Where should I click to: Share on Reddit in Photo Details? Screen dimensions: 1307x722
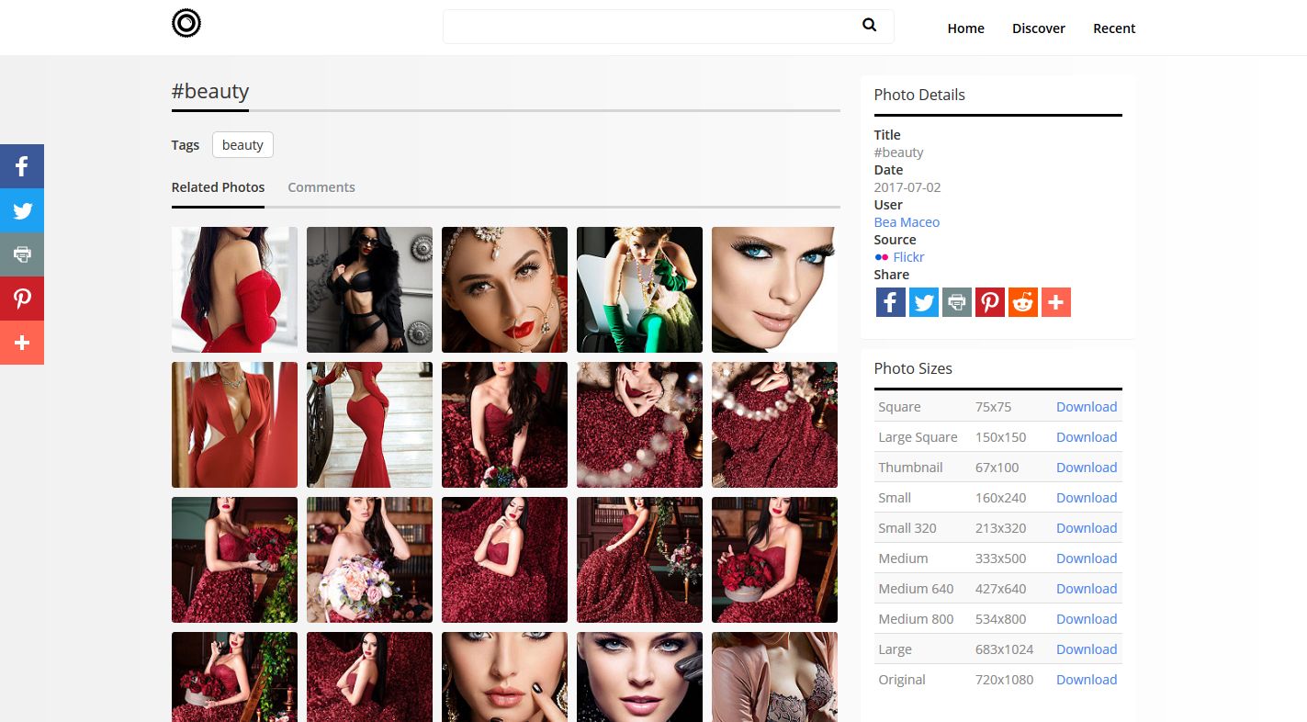(x=1022, y=302)
